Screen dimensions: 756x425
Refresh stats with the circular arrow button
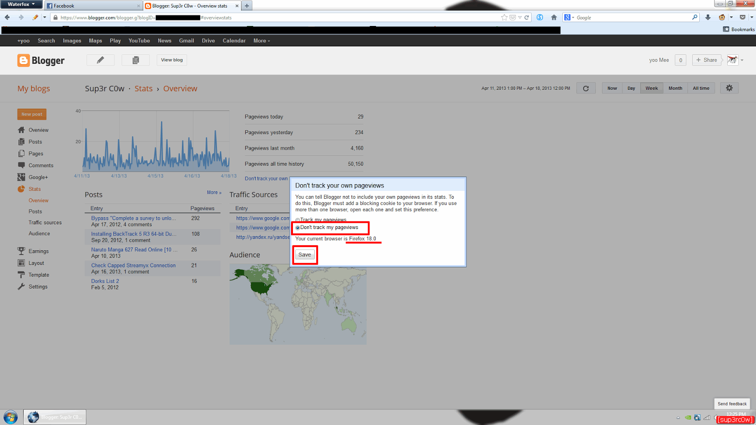[586, 88]
